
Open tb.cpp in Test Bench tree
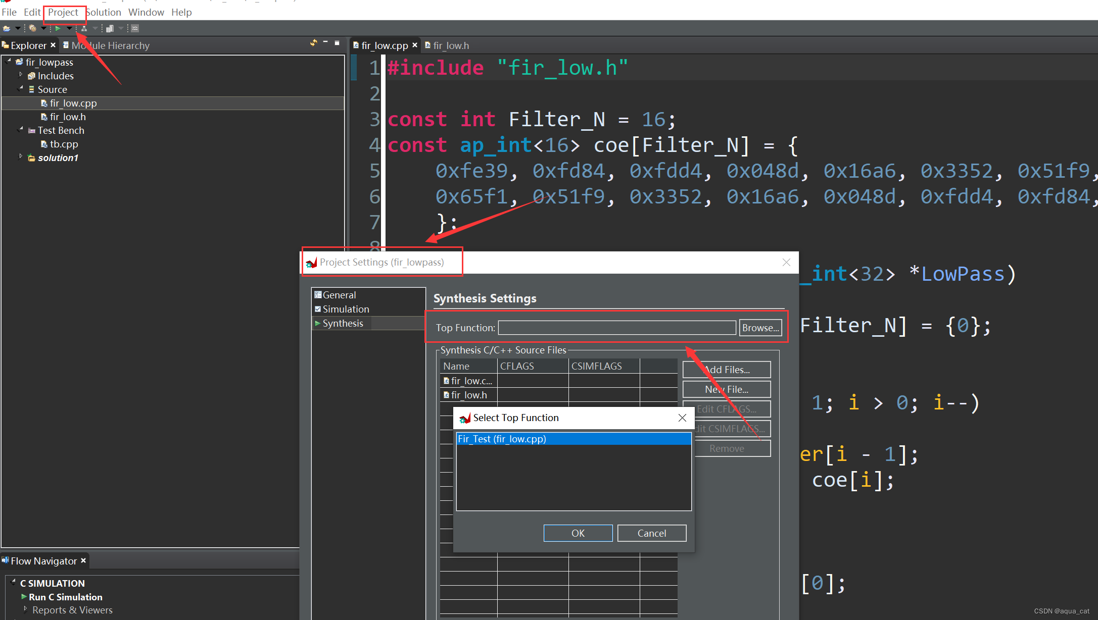tap(64, 144)
